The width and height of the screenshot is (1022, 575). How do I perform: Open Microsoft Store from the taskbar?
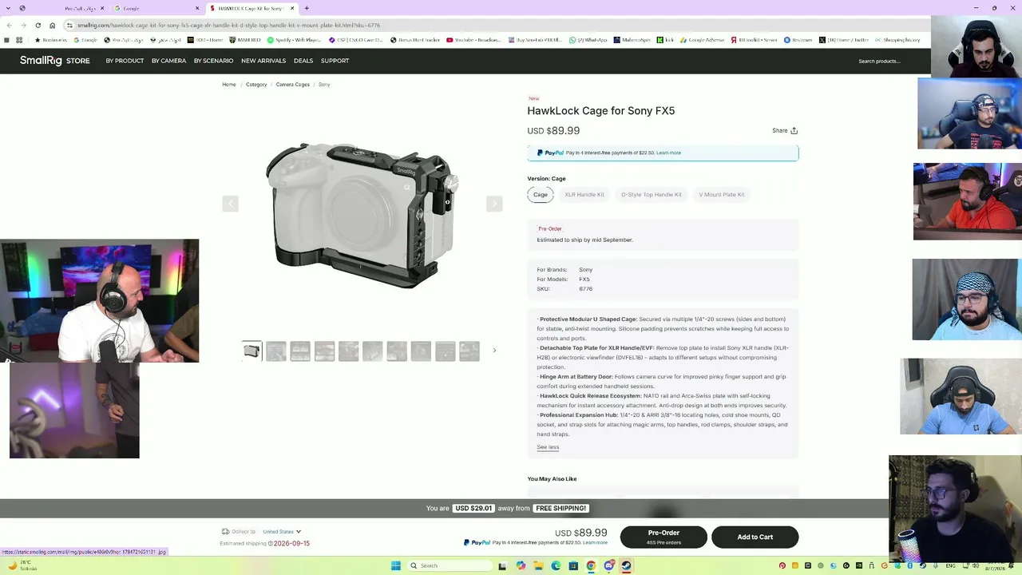(x=573, y=565)
